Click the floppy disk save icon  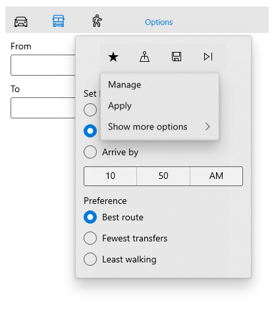(177, 57)
